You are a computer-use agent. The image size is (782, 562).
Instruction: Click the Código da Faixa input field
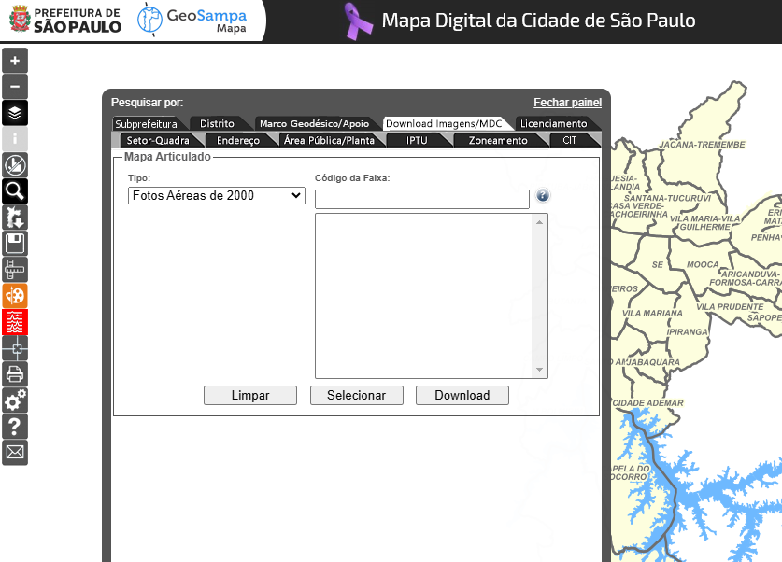point(422,199)
